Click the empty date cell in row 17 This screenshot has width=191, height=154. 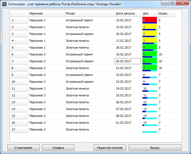click(127, 129)
